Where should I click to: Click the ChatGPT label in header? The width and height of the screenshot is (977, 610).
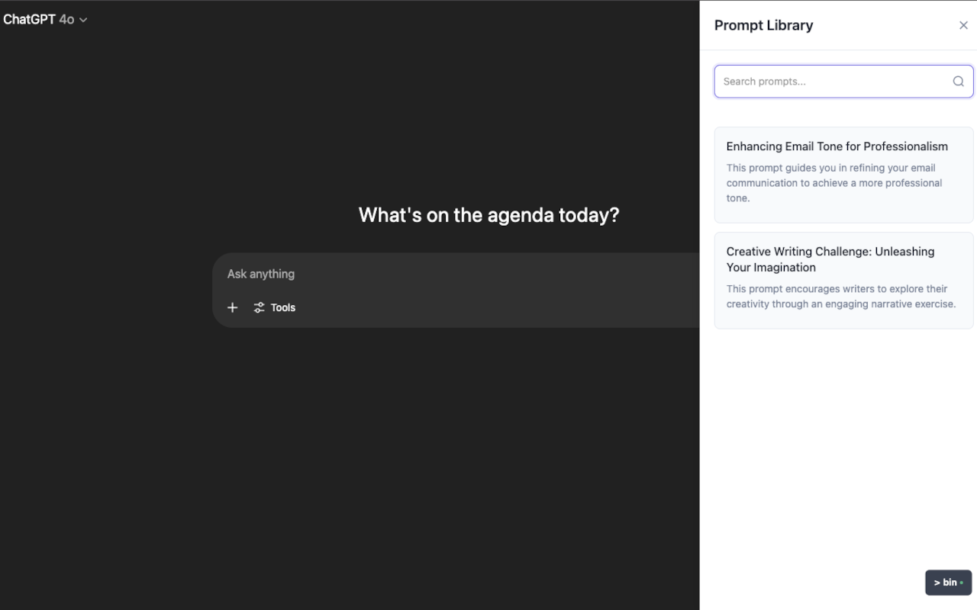click(x=29, y=20)
